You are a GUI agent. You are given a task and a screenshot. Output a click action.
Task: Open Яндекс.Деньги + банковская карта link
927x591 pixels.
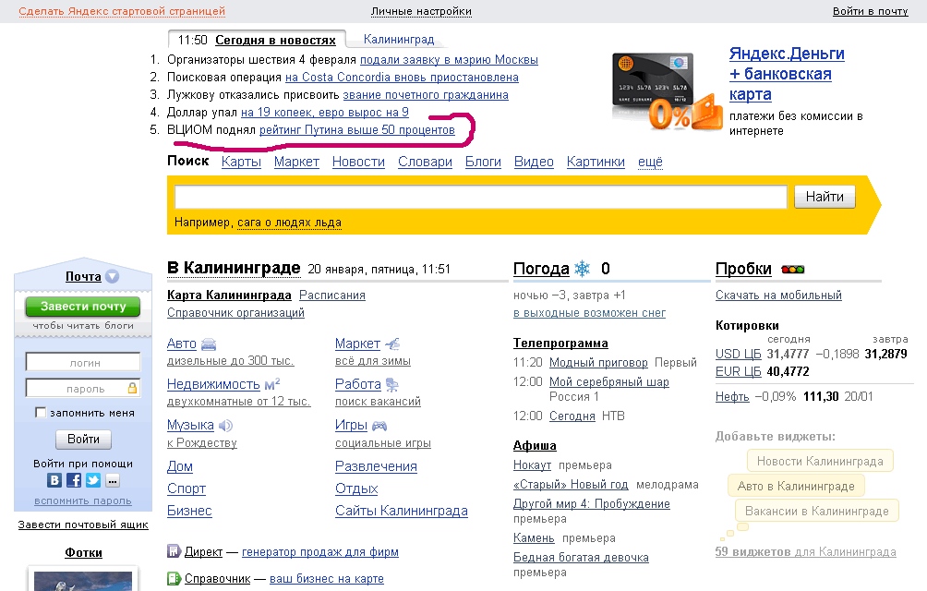[787, 74]
